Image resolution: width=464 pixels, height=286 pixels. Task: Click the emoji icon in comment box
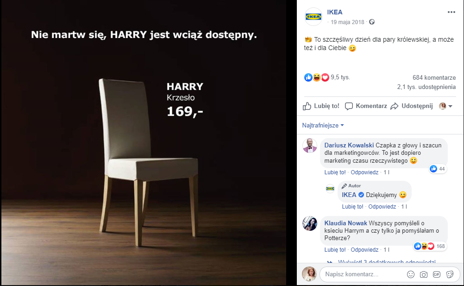410,274
